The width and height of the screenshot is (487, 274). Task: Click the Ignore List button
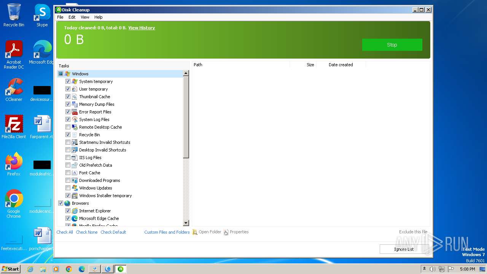[x=404, y=249]
